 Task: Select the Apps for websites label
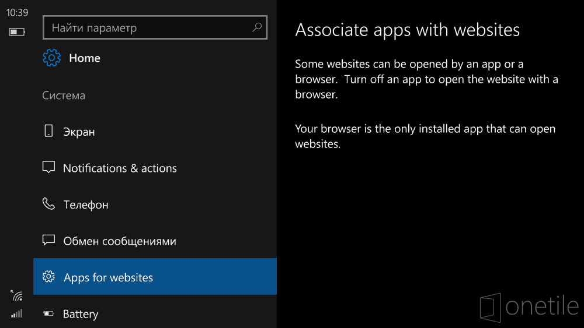[x=108, y=277]
